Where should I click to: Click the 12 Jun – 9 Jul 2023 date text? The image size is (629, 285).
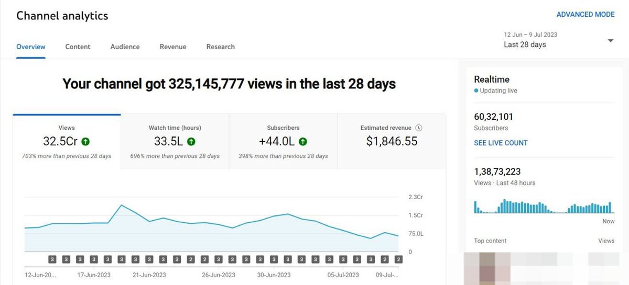(530, 35)
